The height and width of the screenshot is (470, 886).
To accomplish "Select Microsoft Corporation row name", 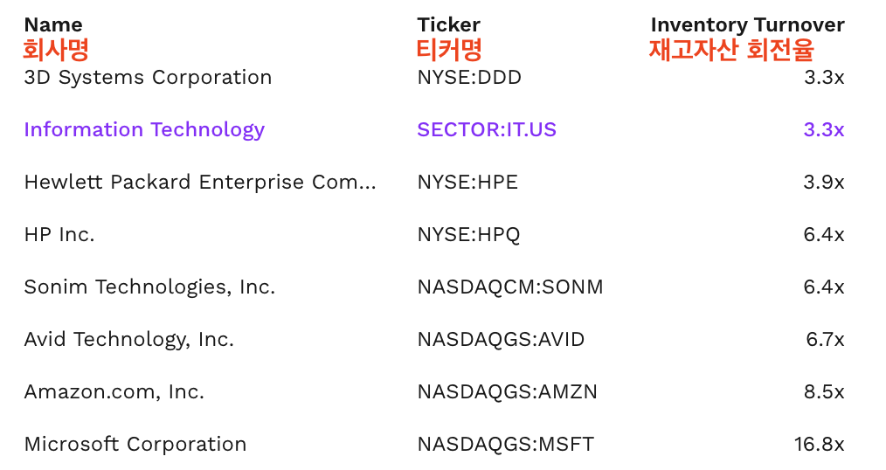I will (x=135, y=444).
